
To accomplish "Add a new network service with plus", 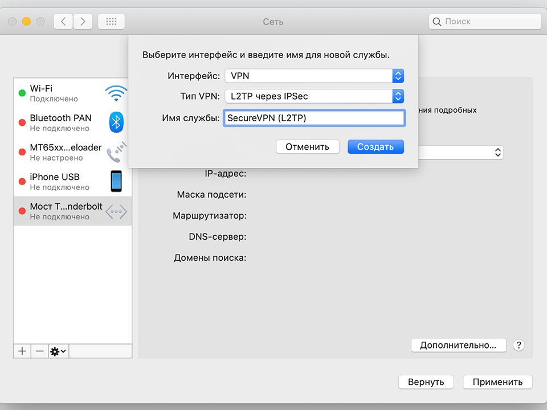I will [x=22, y=351].
